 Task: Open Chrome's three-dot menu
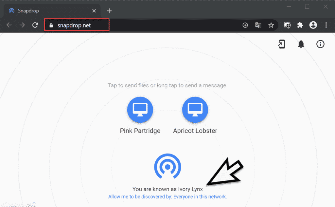326,25
